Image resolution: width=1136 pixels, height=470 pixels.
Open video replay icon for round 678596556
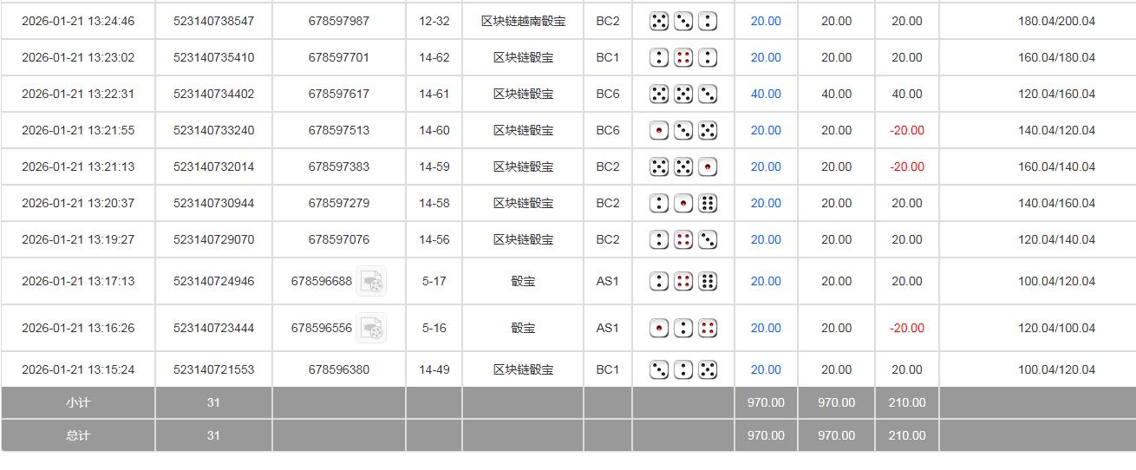371,328
